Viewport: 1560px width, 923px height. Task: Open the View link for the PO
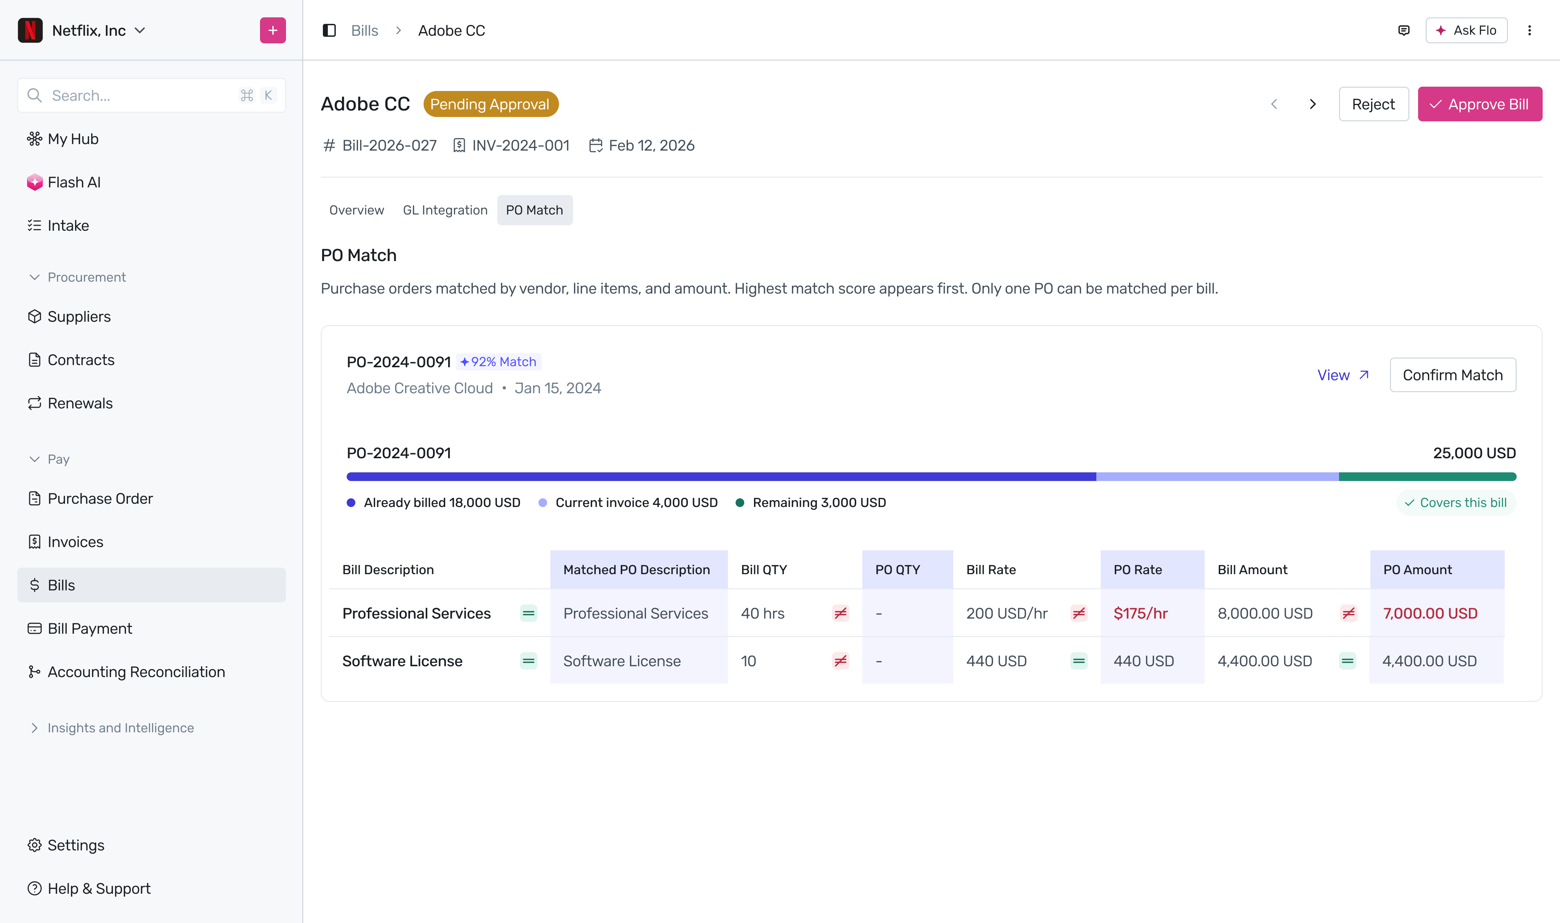click(1343, 375)
